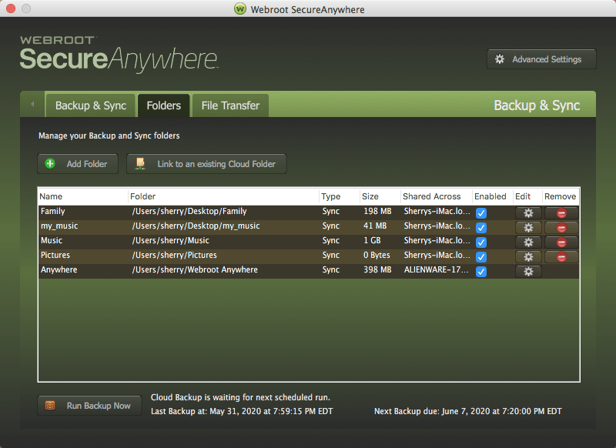Screen dimensions: 616x448
Task: Click the Next Backup due text
Action: 467,411
